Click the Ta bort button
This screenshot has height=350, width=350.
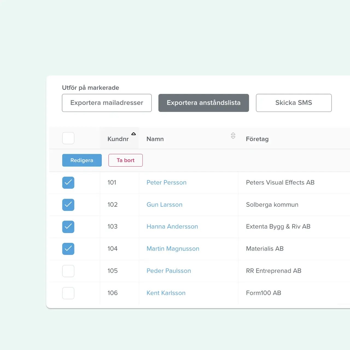point(126,160)
